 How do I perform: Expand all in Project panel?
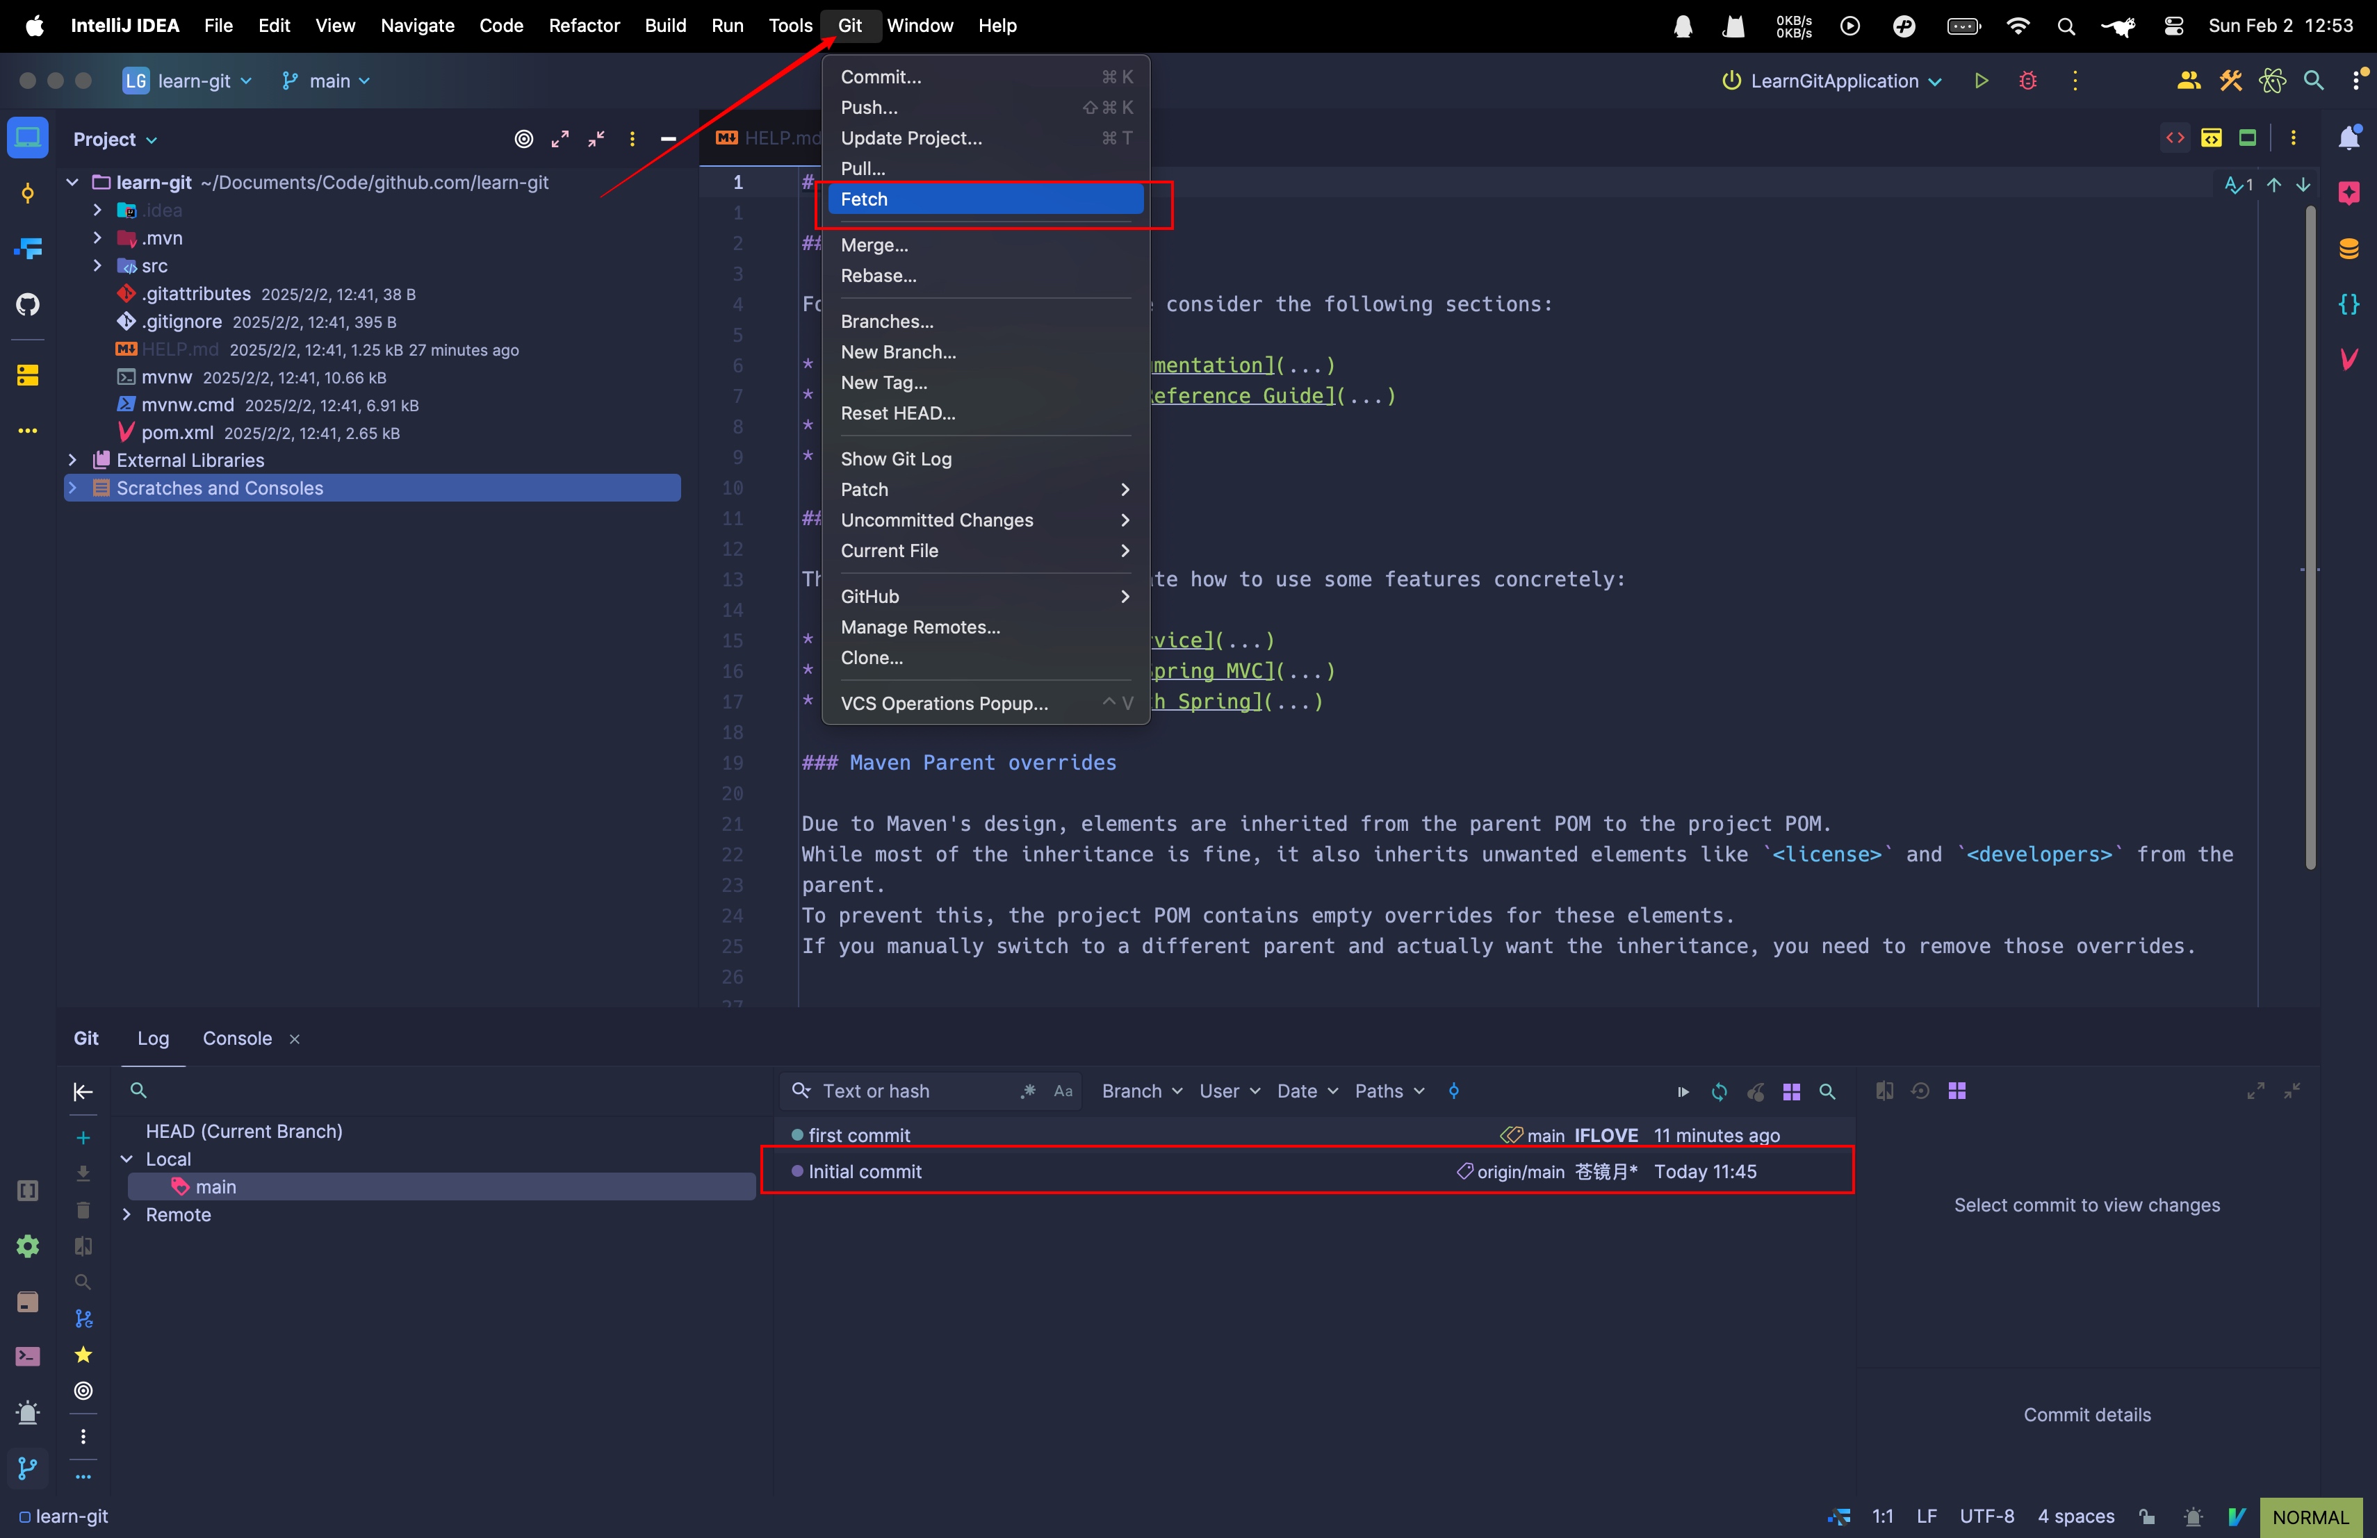tap(560, 140)
